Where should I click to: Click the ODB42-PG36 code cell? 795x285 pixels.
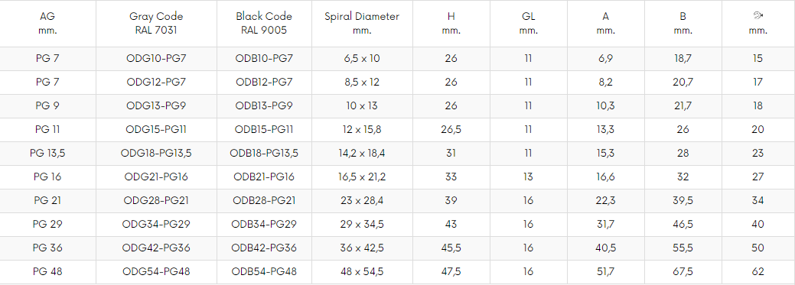pyautogui.click(x=264, y=248)
